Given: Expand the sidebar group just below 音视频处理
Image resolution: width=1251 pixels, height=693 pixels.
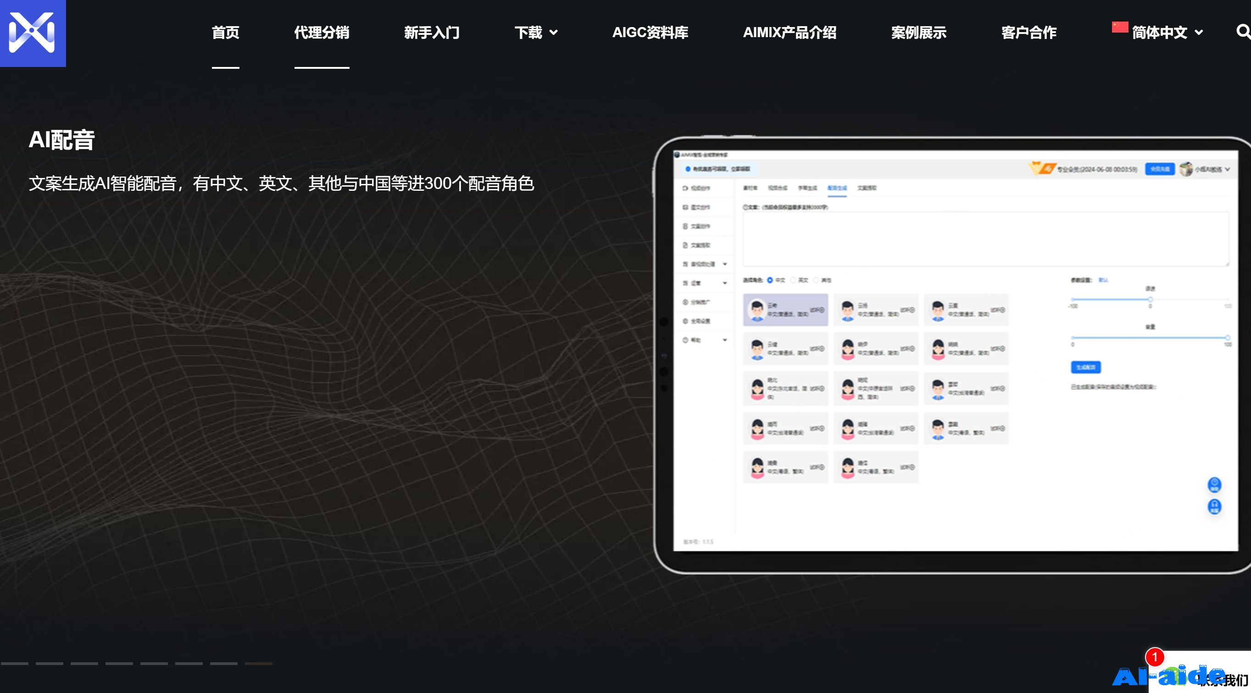Looking at the screenshot, I should (x=725, y=283).
